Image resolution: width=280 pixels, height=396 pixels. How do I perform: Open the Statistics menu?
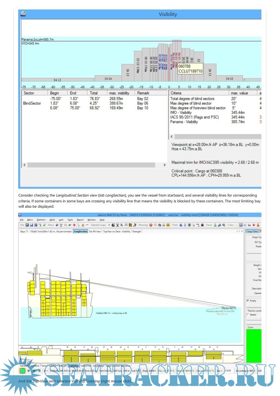tap(41, 220)
